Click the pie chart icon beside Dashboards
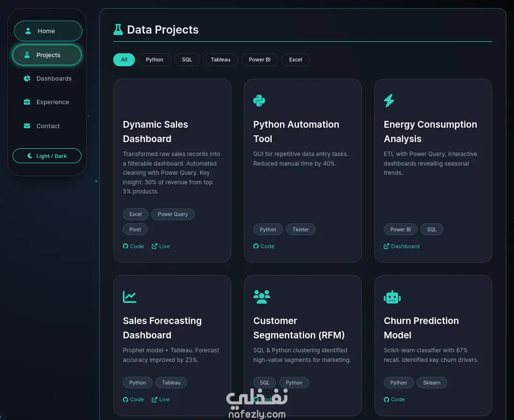The height and width of the screenshot is (420, 514). (27, 78)
